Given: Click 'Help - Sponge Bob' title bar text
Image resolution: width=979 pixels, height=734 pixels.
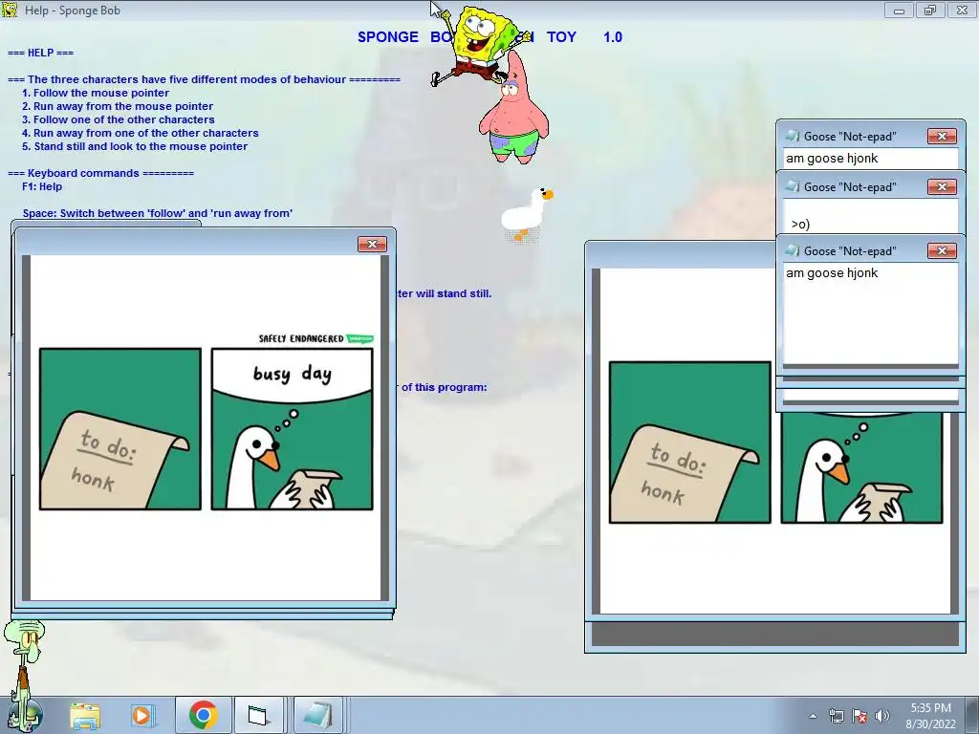Looking at the screenshot, I should (x=73, y=10).
